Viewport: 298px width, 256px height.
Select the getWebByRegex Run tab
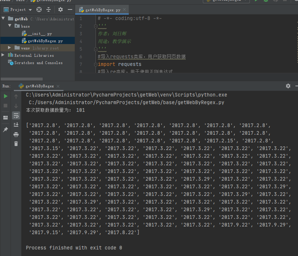pos(39,86)
